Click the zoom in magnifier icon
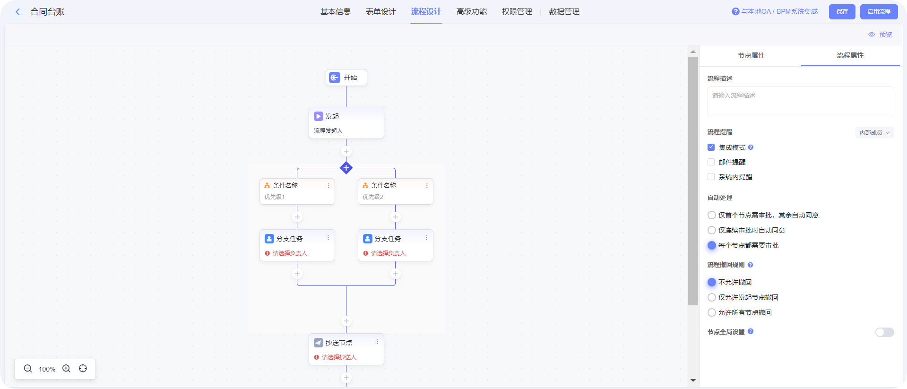907x389 pixels. pos(67,369)
